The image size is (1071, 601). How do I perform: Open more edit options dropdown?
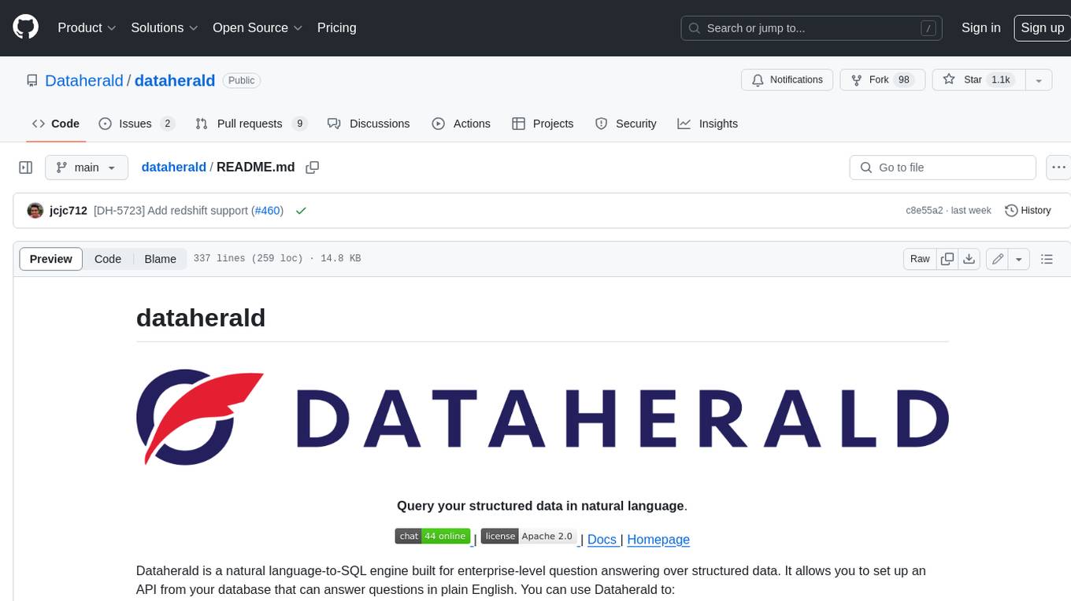point(1019,259)
